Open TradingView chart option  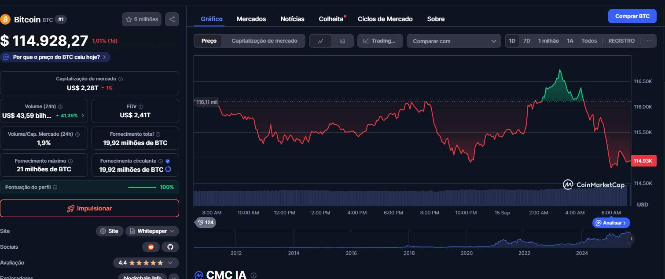[x=379, y=41]
